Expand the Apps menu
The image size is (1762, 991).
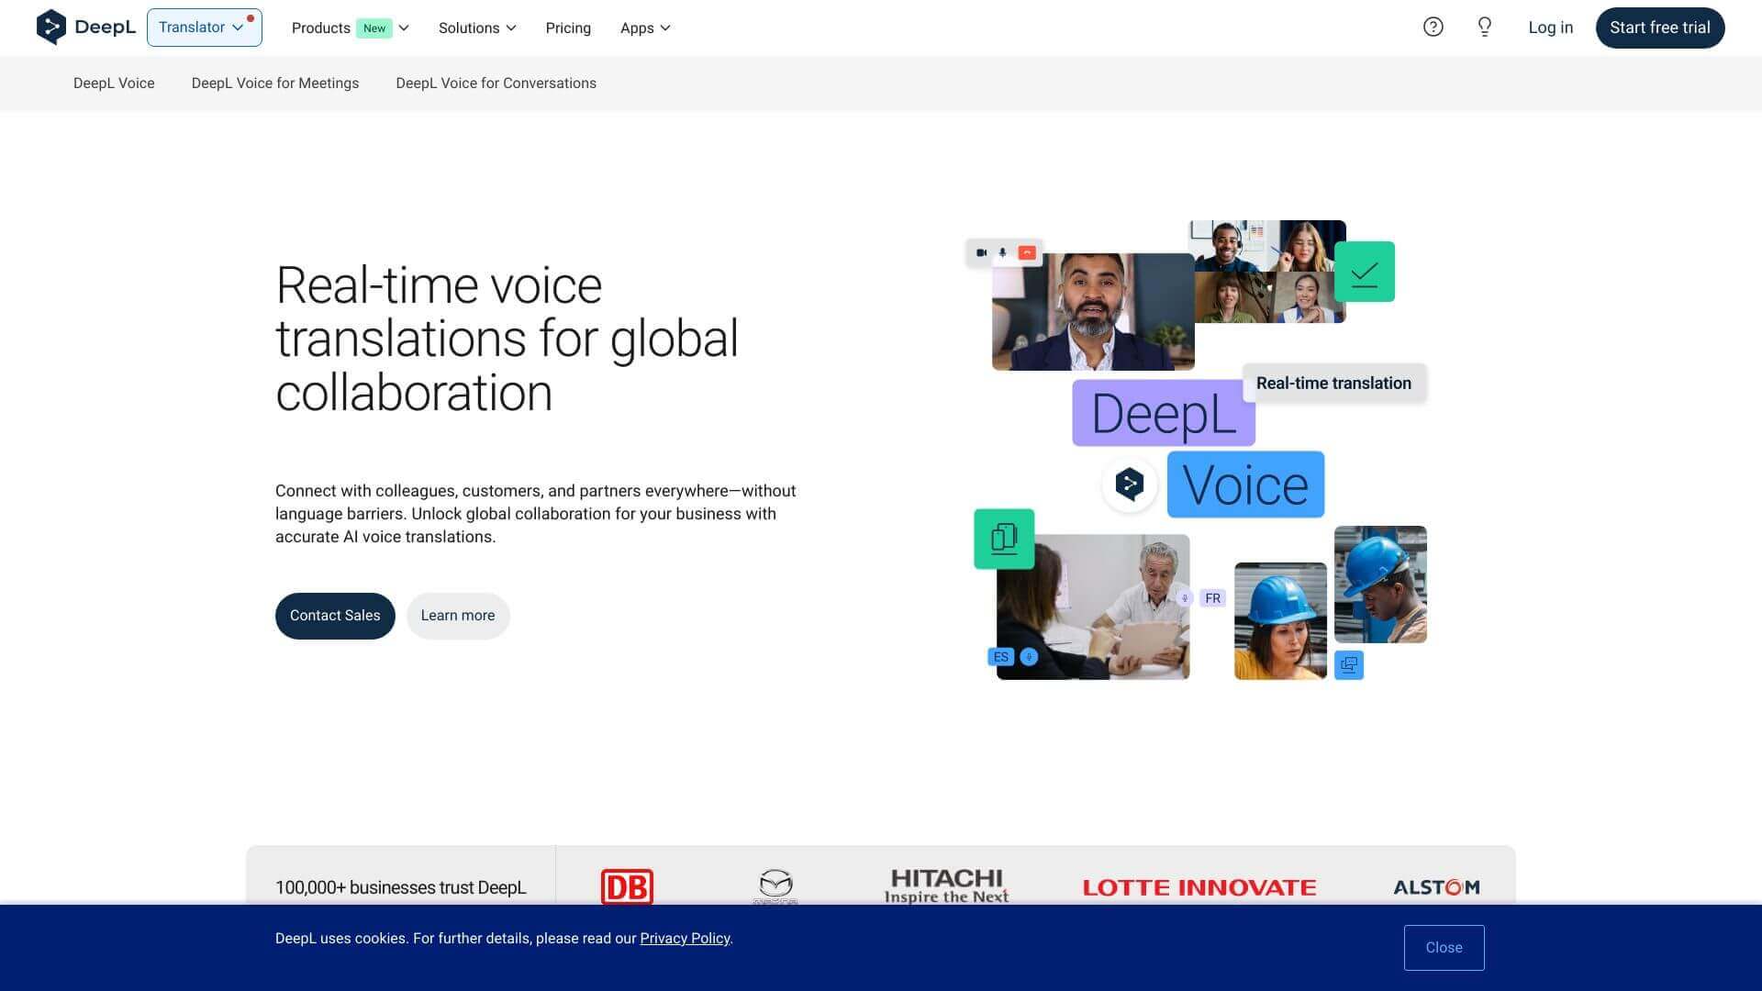tap(645, 28)
